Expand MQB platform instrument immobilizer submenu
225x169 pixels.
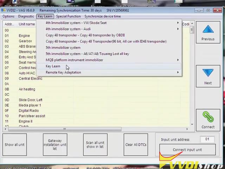pyautogui.click(x=109, y=60)
